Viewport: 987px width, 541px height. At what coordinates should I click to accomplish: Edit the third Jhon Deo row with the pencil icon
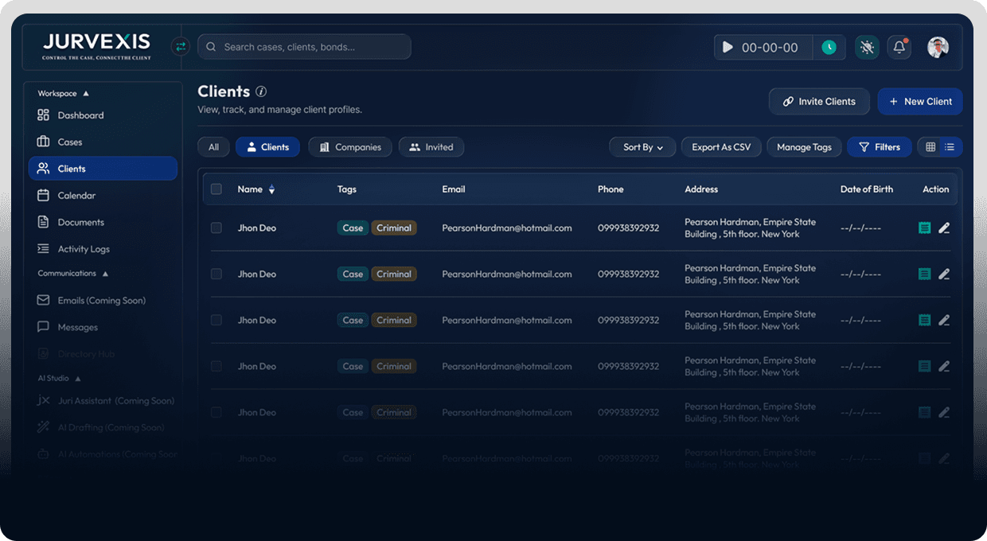944,321
